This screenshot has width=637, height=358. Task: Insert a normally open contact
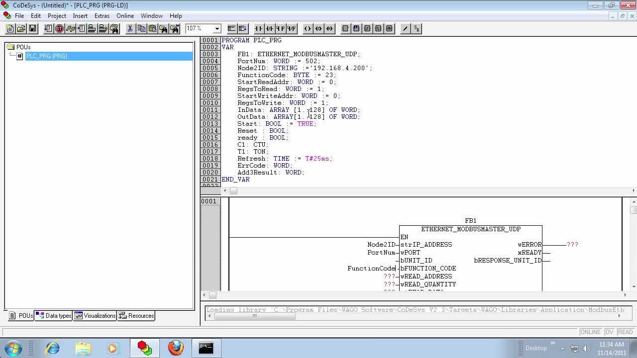[259, 29]
